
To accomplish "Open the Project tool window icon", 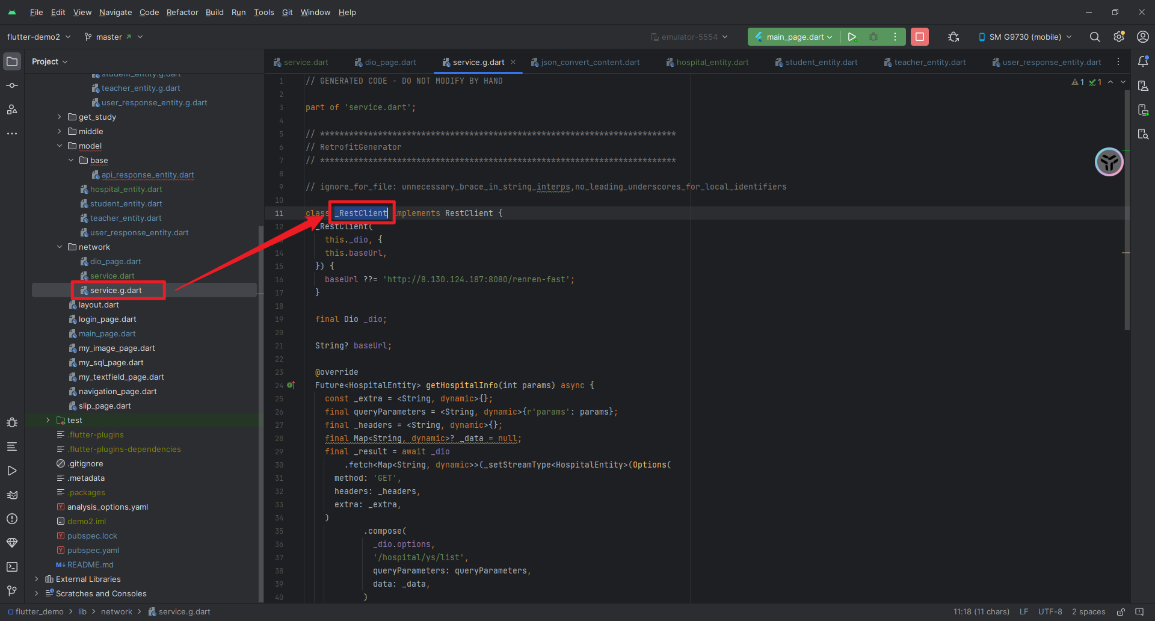I will [12, 61].
